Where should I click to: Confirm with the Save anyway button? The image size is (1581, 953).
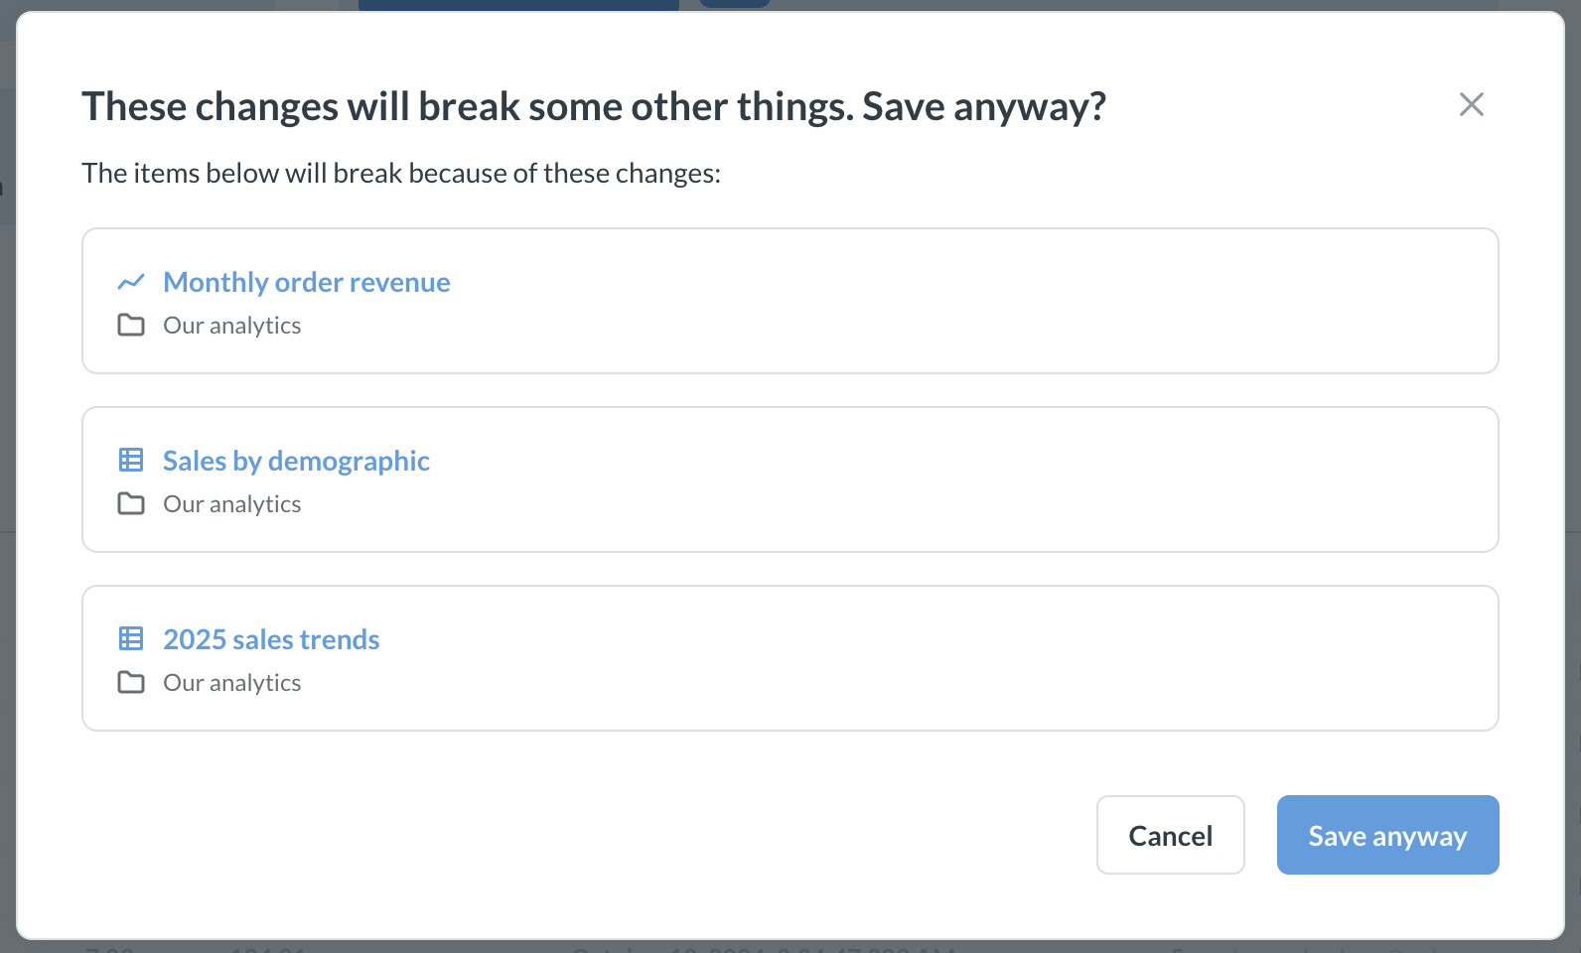tap(1386, 835)
